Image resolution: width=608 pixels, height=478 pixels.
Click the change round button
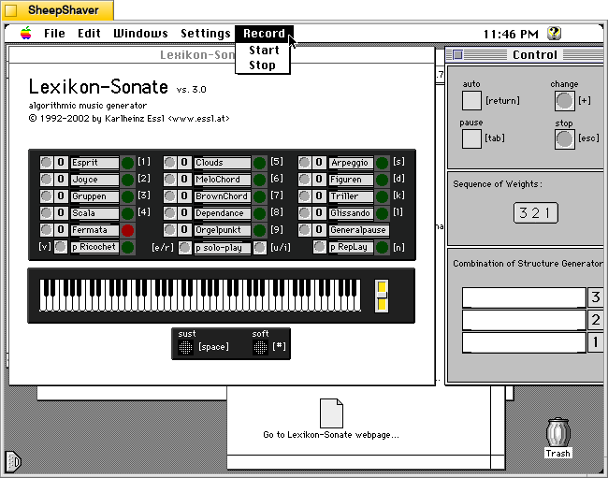click(564, 101)
